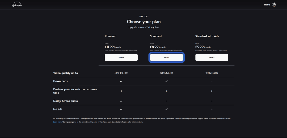Viewport: 287px width, 138px height.
Task: Click 1080p Full HD under Standard with Ads
Action: coord(212,73)
